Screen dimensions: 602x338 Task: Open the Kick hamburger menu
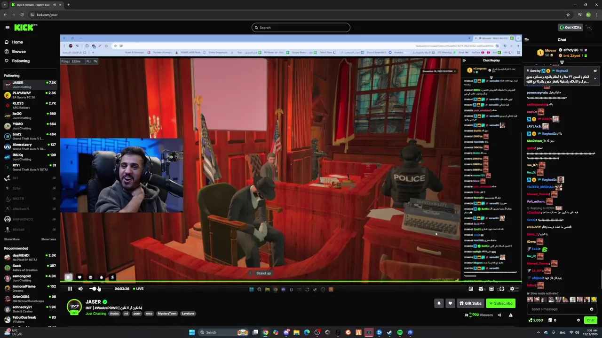click(x=7, y=28)
